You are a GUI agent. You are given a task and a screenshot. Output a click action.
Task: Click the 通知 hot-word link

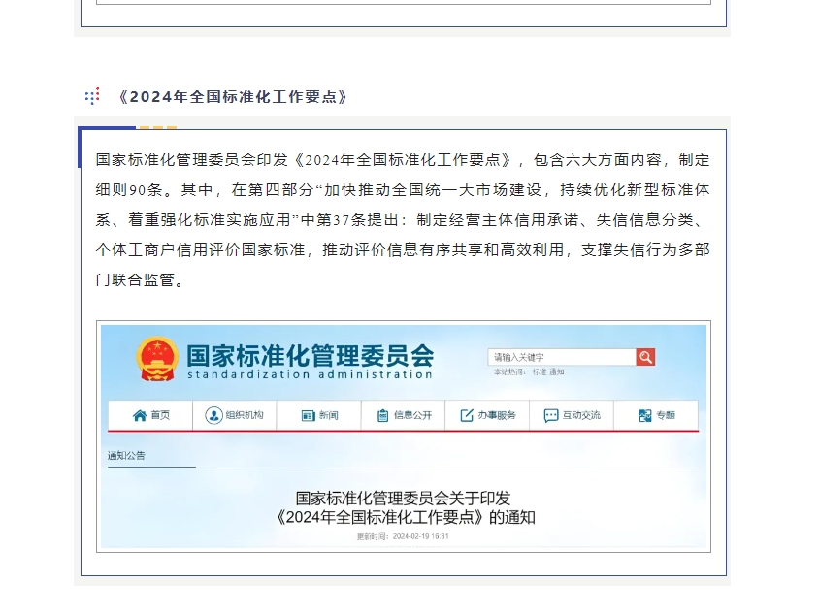click(557, 371)
